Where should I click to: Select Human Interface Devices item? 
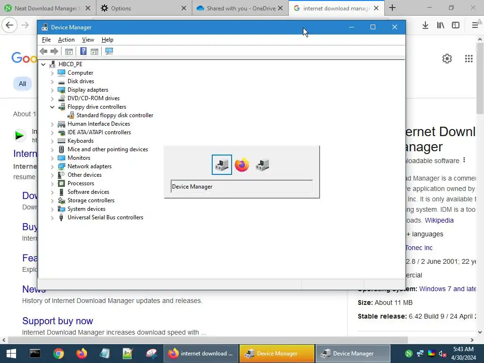click(99, 124)
